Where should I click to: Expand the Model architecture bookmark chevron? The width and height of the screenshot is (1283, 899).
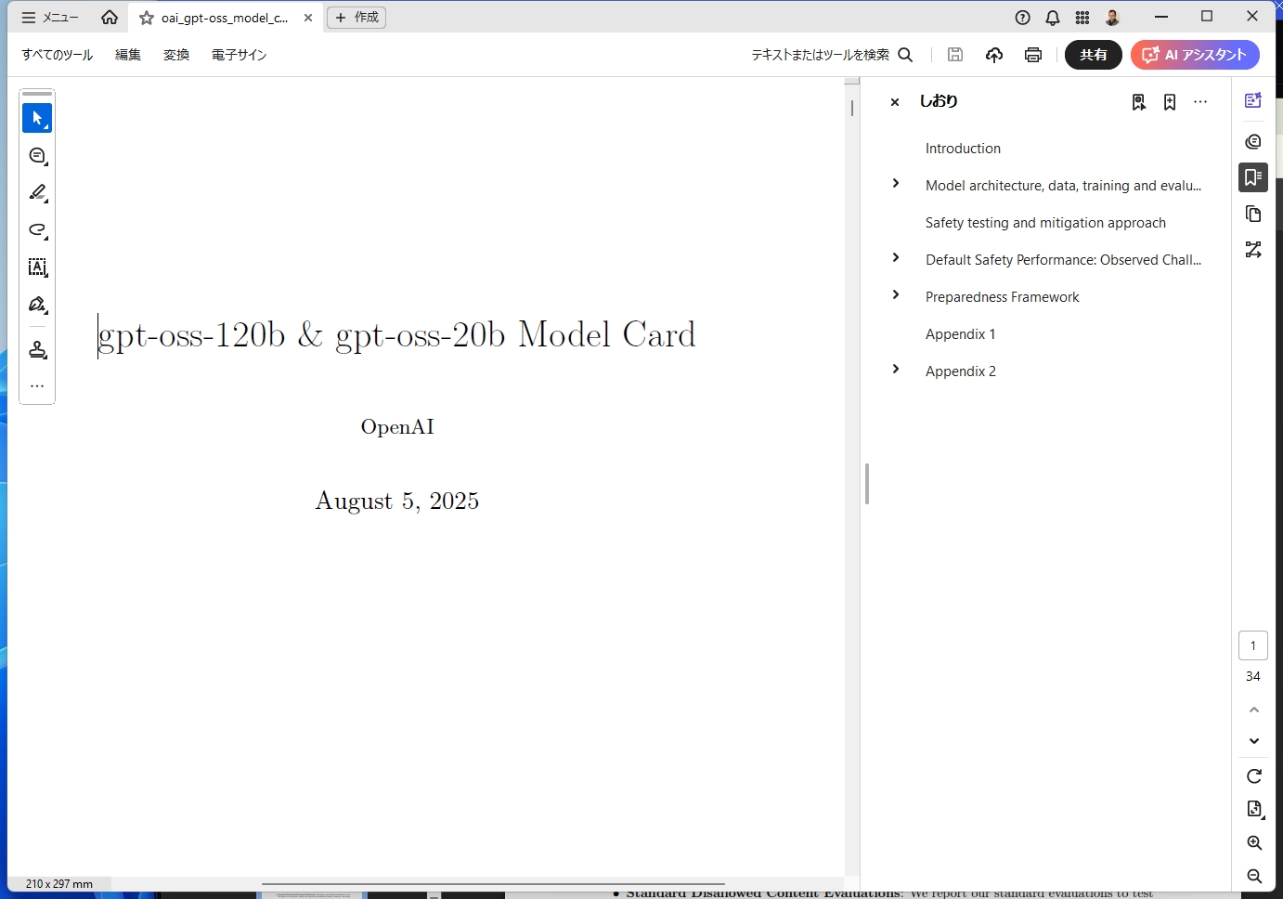pos(896,184)
